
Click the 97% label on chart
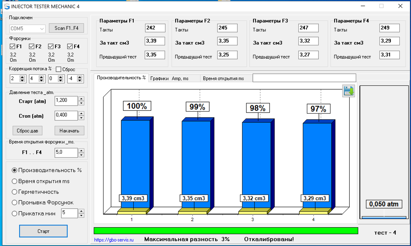pyautogui.click(x=319, y=109)
